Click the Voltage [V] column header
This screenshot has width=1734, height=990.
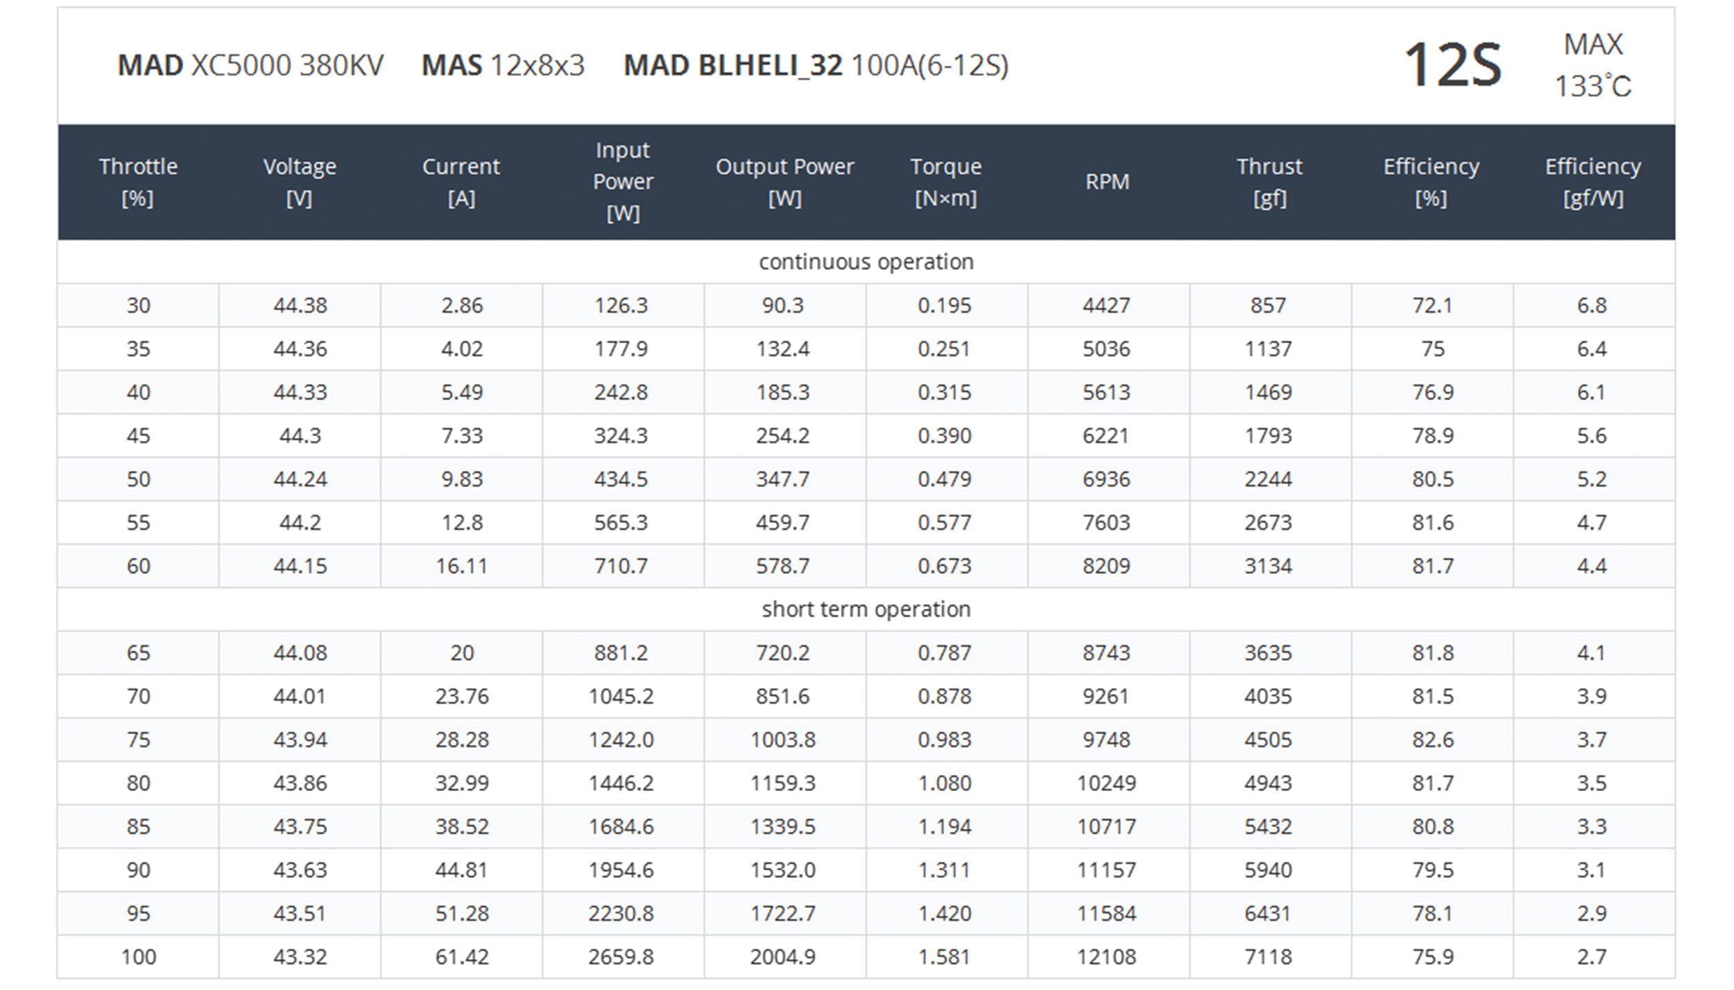300,182
